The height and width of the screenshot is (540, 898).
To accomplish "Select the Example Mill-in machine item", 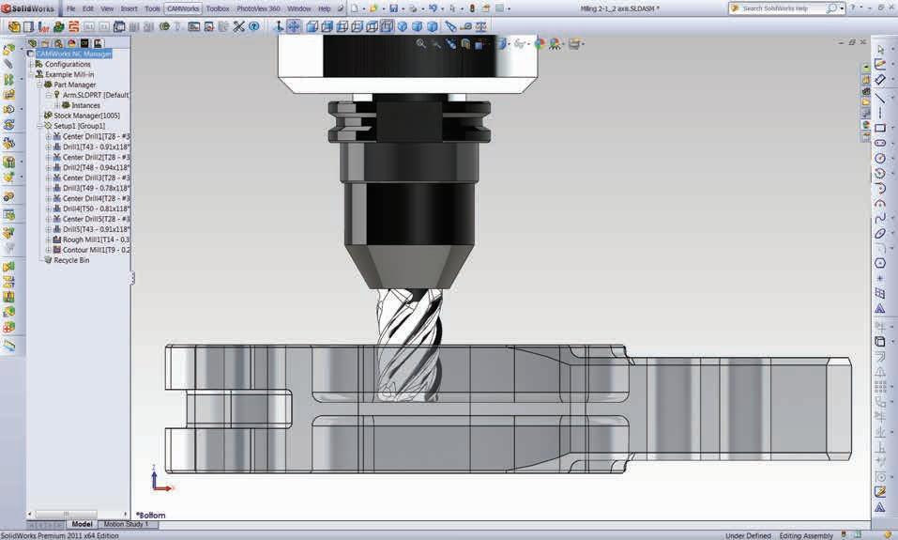I will [x=69, y=74].
